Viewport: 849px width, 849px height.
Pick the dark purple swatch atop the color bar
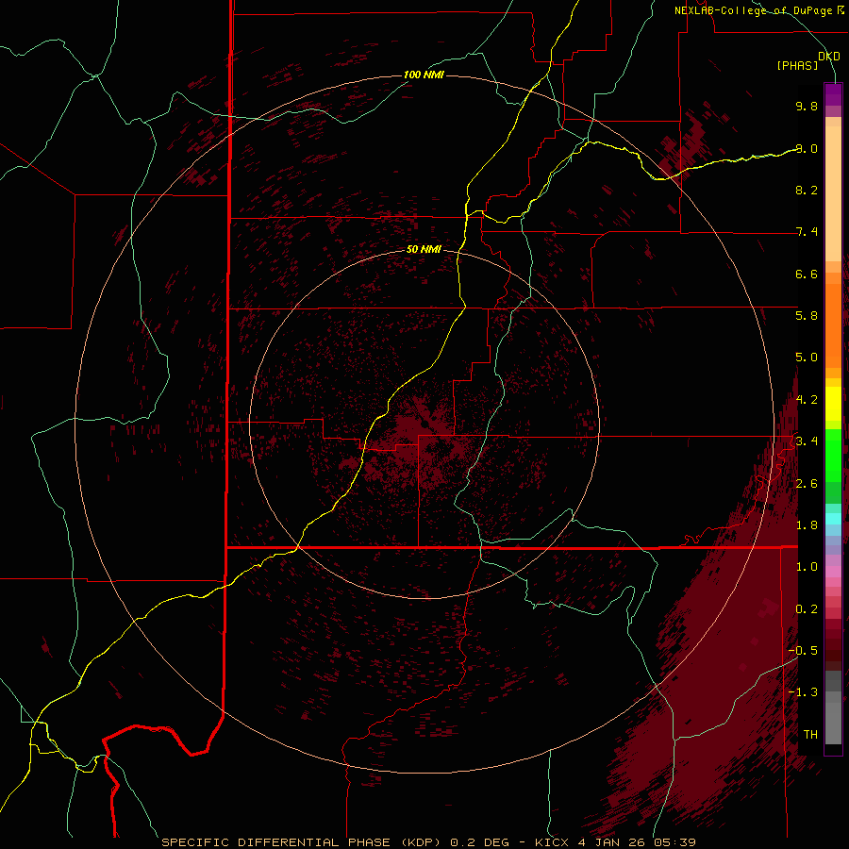(x=833, y=94)
